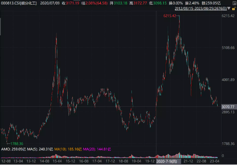Click the high value 3172.77
237x165 pixels.
pos(140,3)
